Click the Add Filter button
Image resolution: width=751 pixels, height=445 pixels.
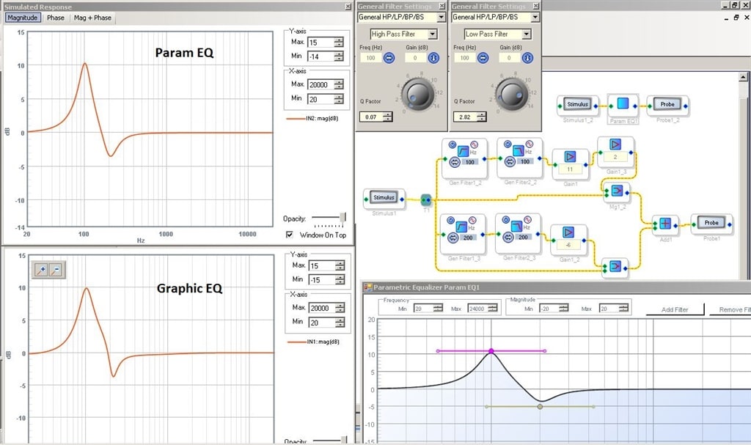(x=675, y=309)
